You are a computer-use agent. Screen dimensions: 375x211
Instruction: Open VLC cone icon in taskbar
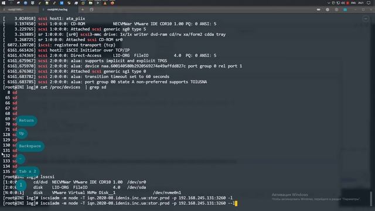[105, 3]
